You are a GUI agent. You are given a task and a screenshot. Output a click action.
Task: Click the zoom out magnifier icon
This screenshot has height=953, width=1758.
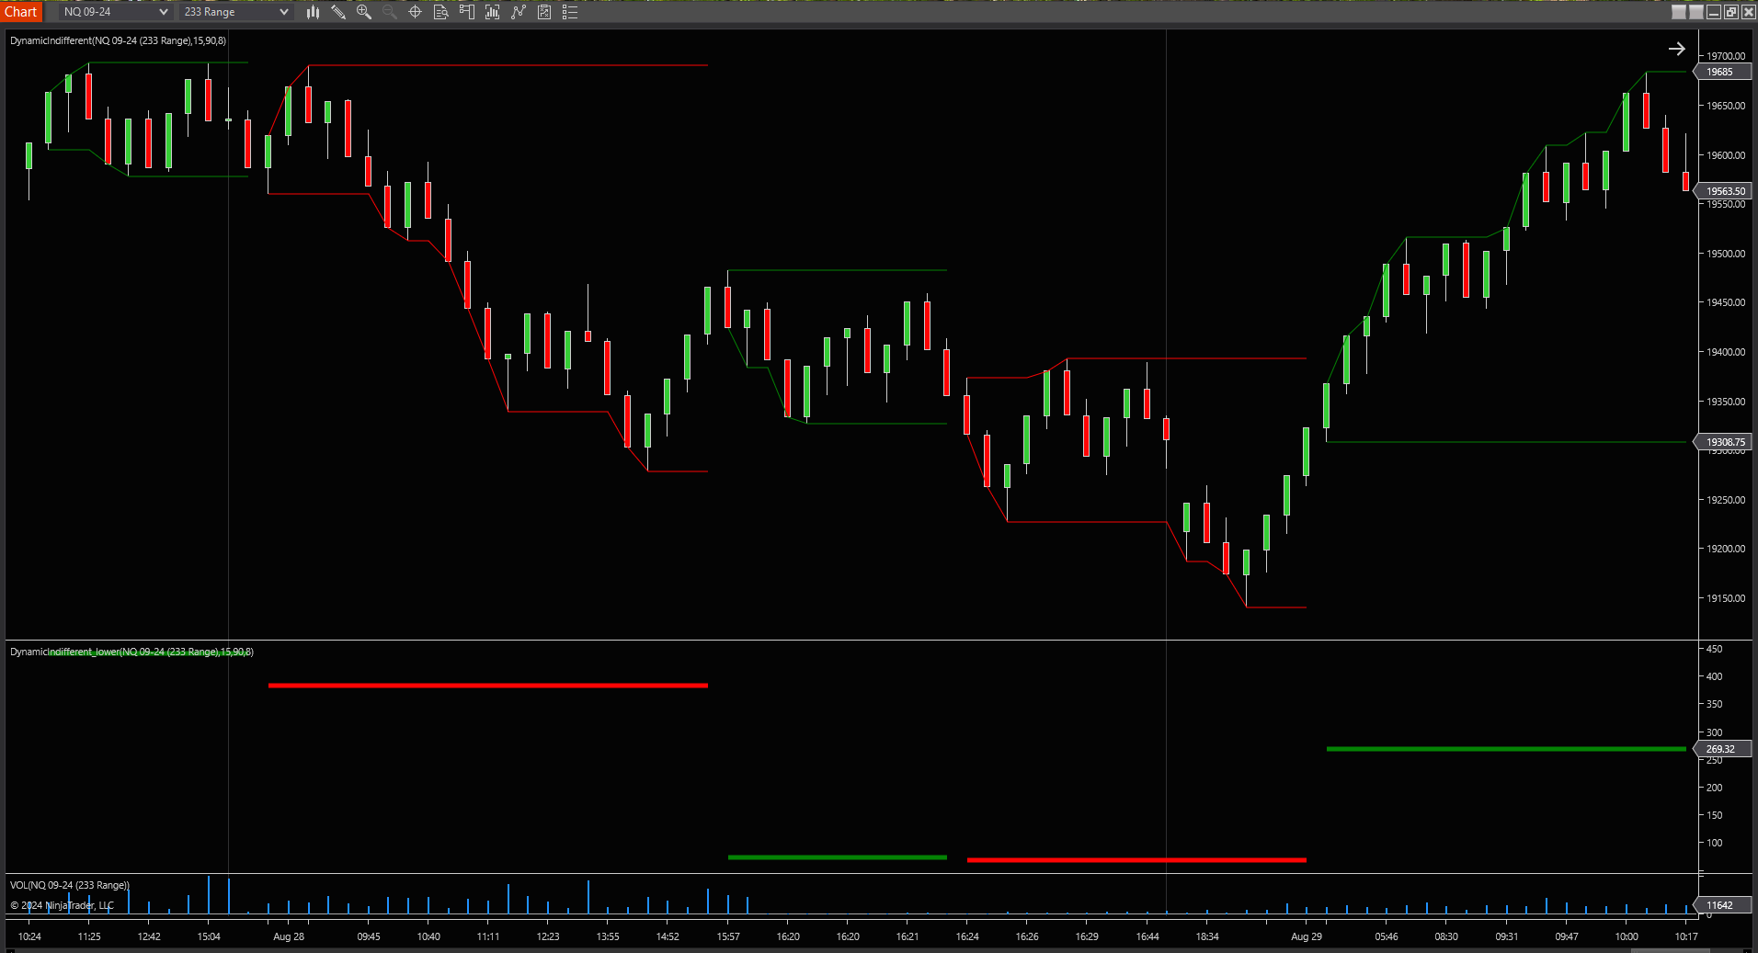(389, 12)
